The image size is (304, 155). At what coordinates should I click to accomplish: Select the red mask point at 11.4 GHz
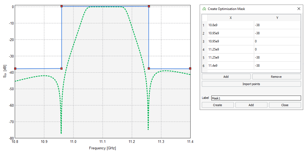190,69
